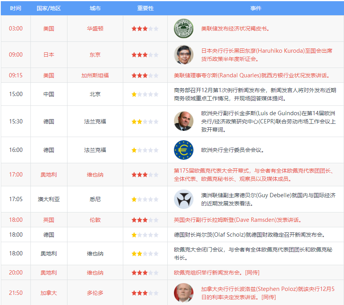Screen dimensions: 344x305
Task: Click the 中国 country cell
Action: pos(49,94)
